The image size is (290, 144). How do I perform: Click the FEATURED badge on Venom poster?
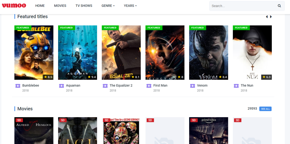[197, 28]
